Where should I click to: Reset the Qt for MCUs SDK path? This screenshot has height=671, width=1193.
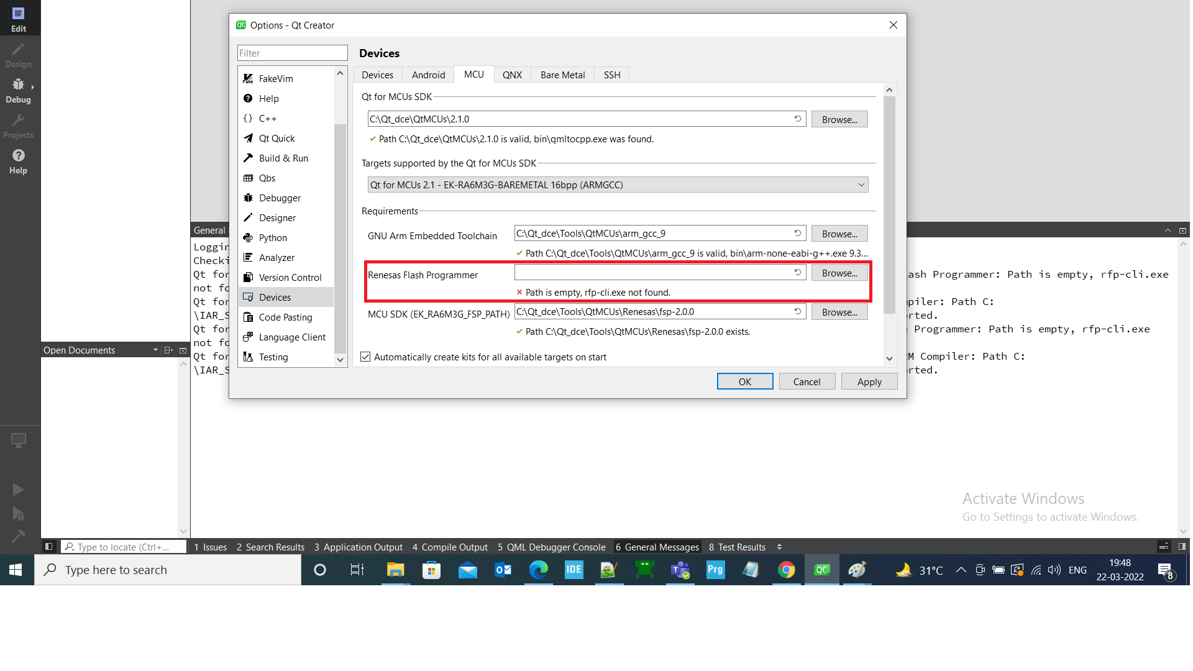coord(798,119)
